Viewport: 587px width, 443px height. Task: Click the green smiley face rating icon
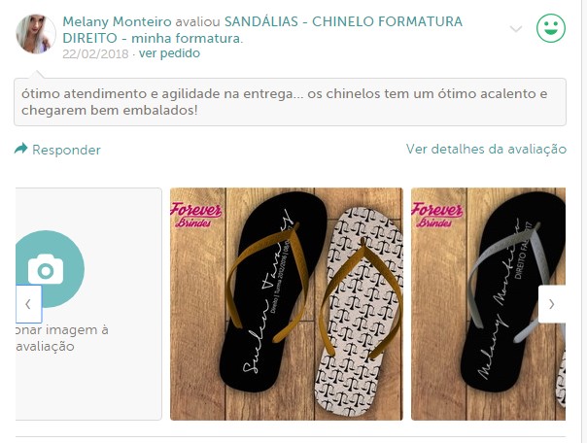[x=551, y=28]
